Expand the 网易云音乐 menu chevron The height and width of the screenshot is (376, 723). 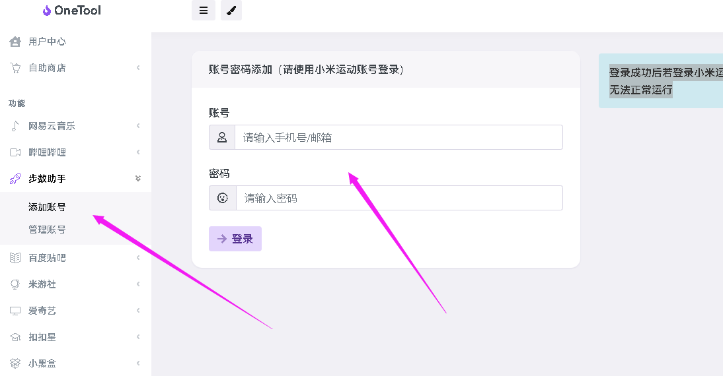[138, 125]
